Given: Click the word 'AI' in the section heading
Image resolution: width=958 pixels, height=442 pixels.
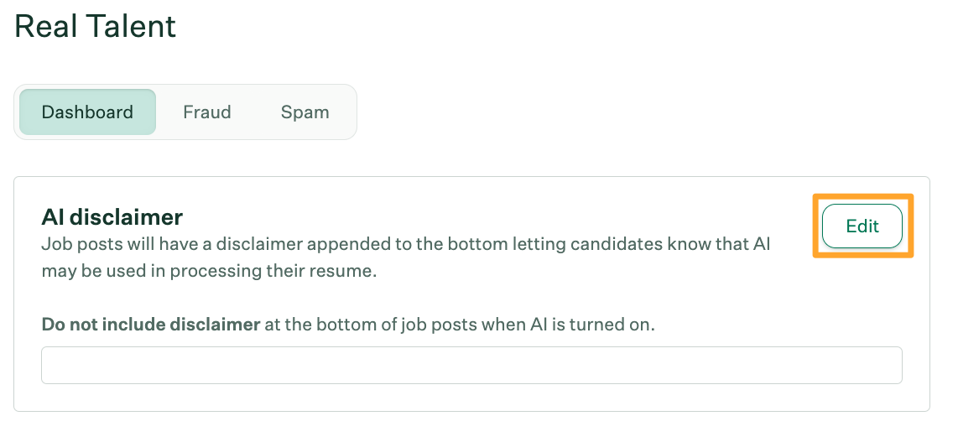Looking at the screenshot, I should (x=52, y=217).
